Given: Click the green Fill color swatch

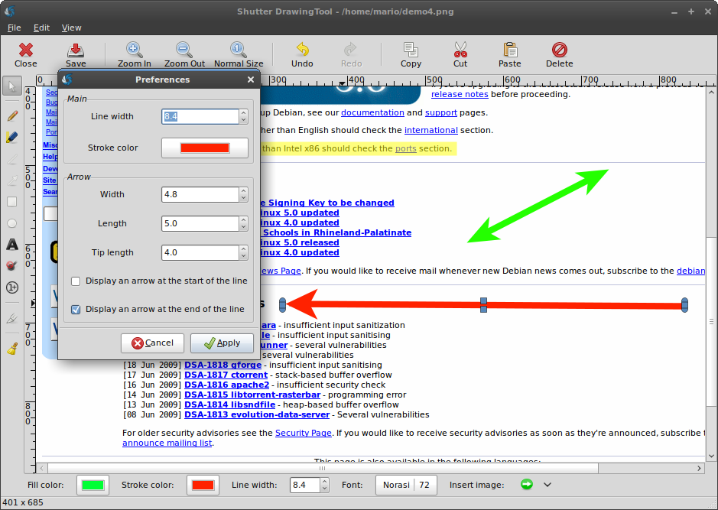Looking at the screenshot, I should coord(93,485).
